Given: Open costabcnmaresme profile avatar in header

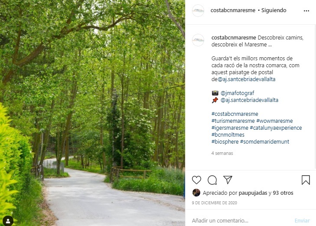Looking at the screenshot, I should [x=198, y=10].
